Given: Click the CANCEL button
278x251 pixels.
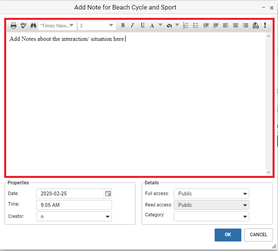Looking at the screenshot, I should tap(258, 235).
